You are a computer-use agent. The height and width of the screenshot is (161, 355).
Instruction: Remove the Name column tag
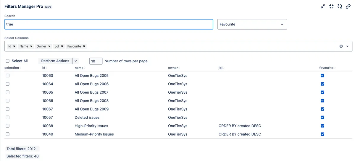point(31,46)
